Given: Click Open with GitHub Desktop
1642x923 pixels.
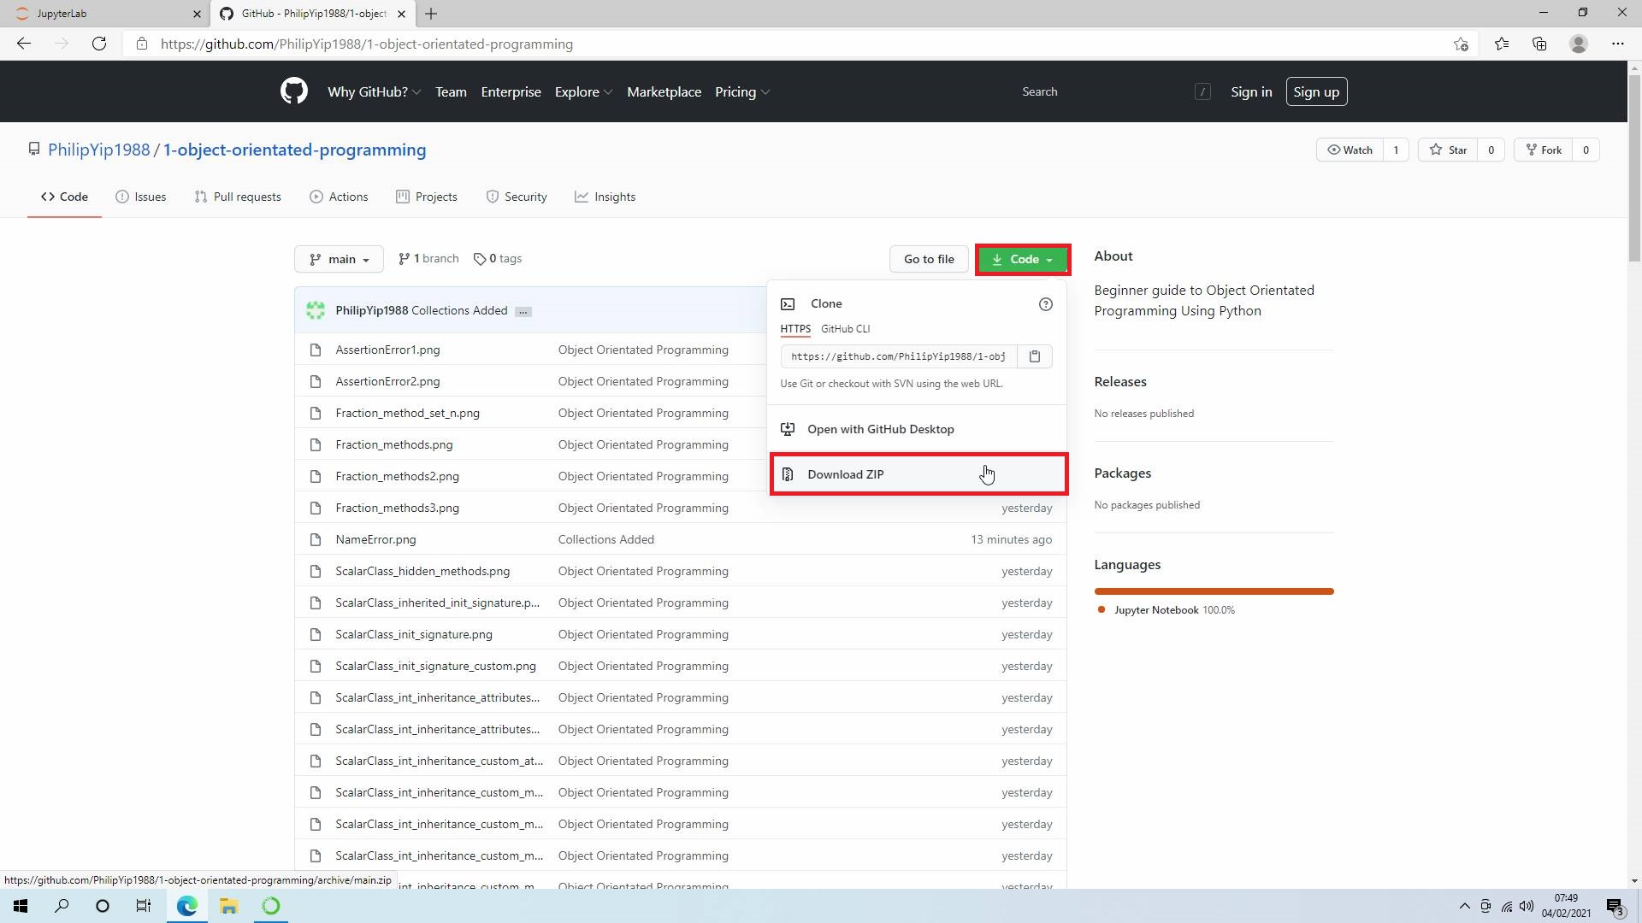Looking at the screenshot, I should (917, 429).
